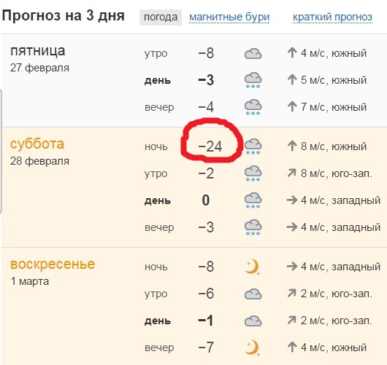This screenshot has width=387, height=365.
Task: Switch to the магнитные бури tab
Action: pos(229,17)
